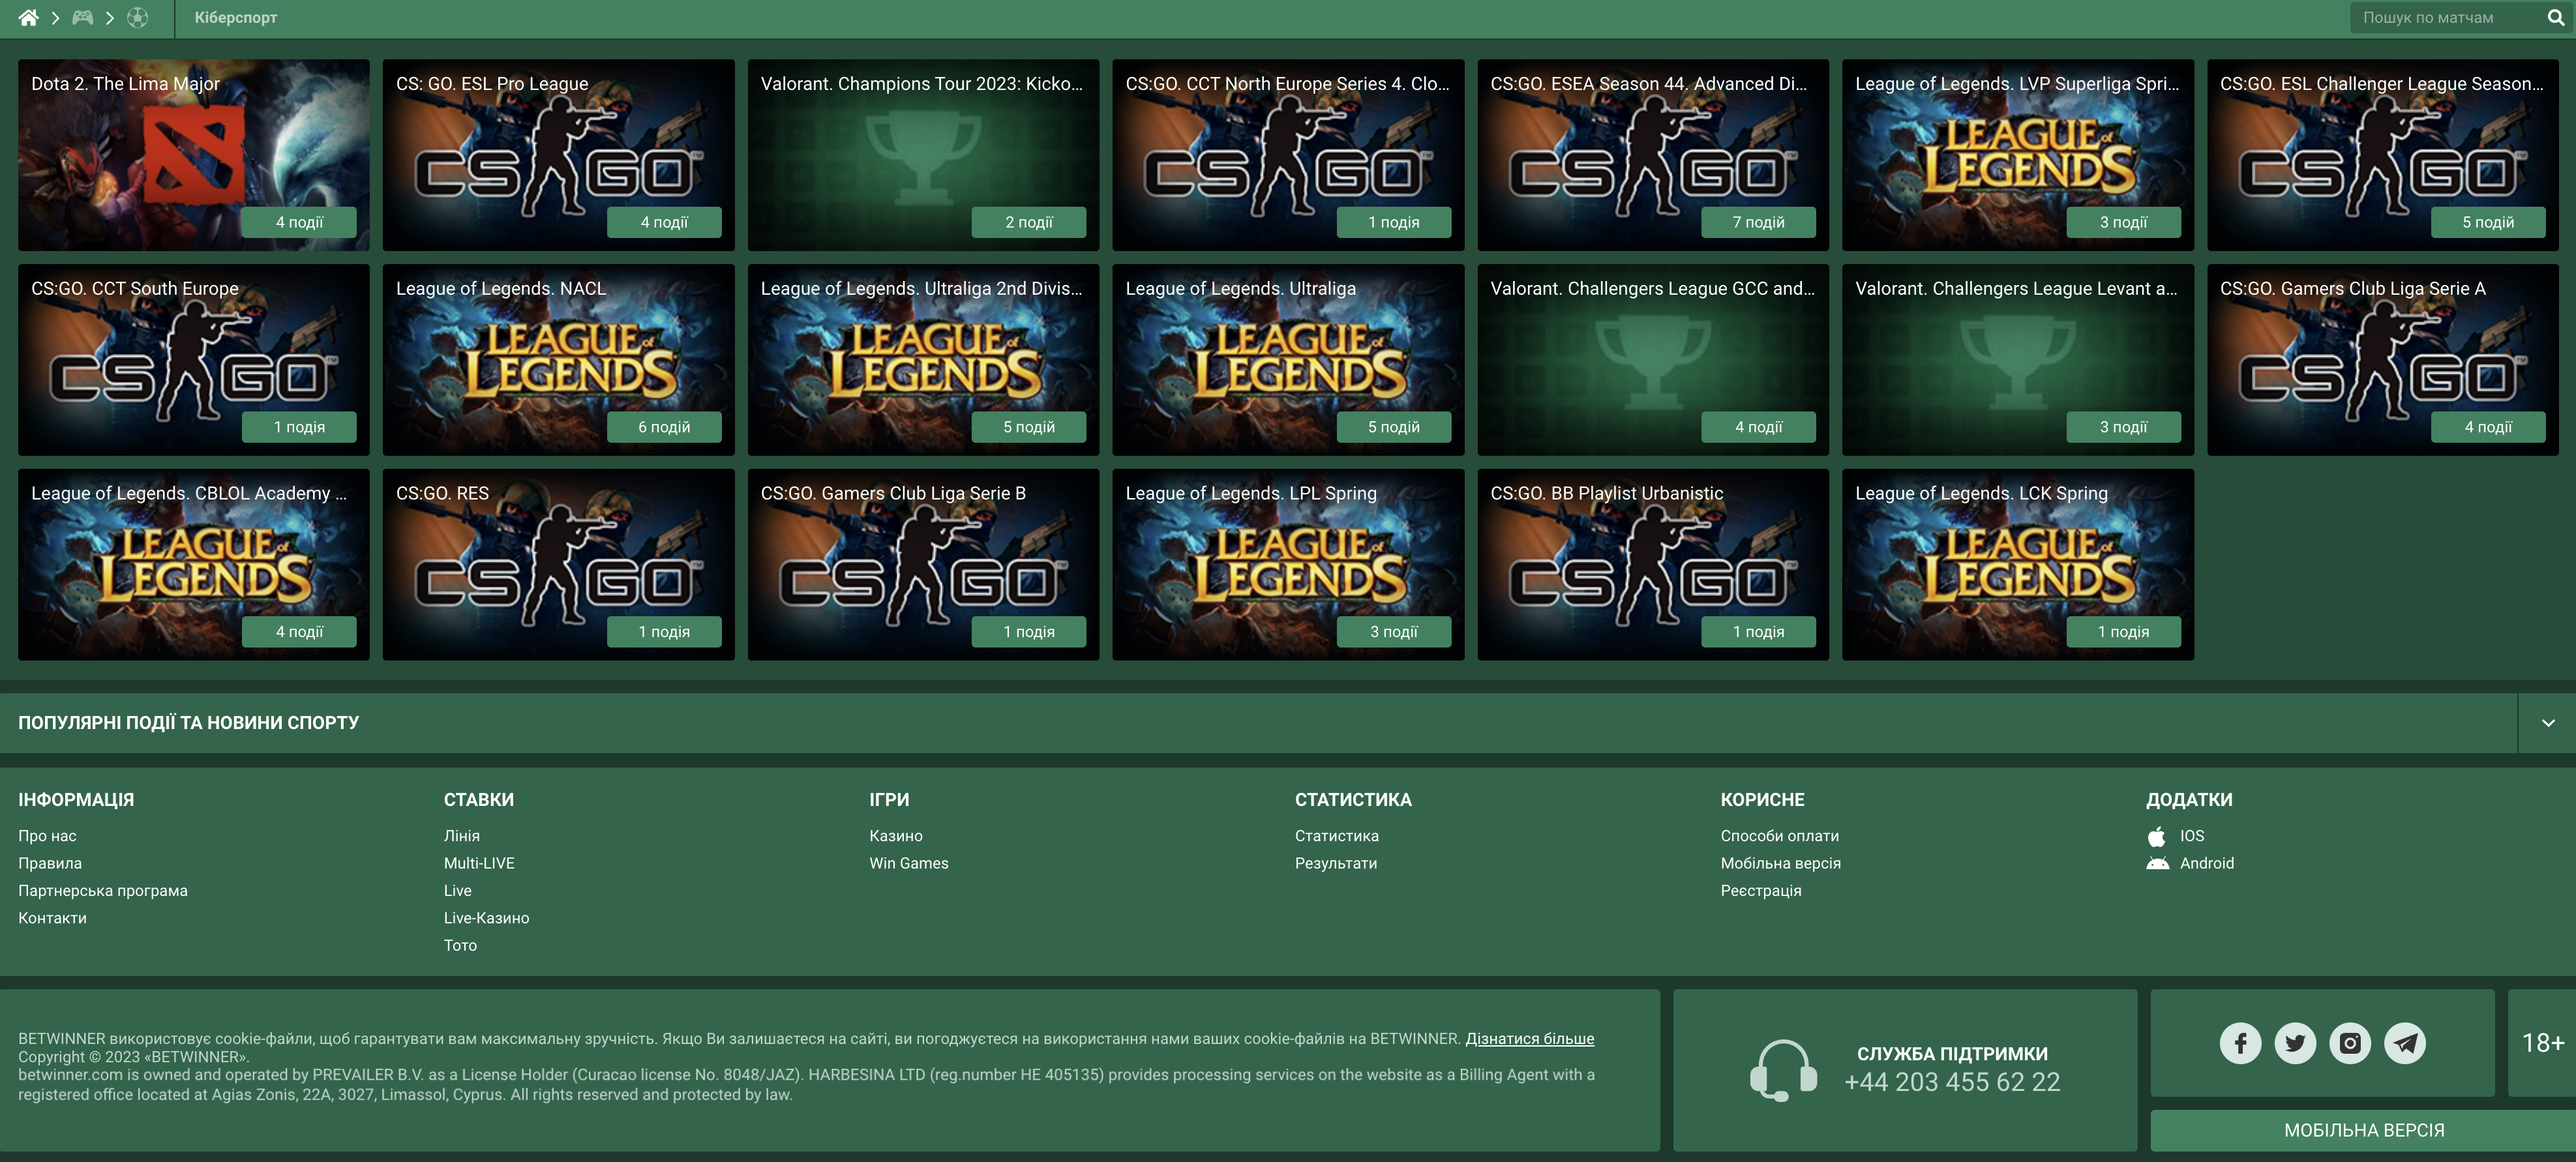Click the soccer ball breadcrumb icon
Image resolution: width=2576 pixels, height=1162 pixels.
[138, 18]
